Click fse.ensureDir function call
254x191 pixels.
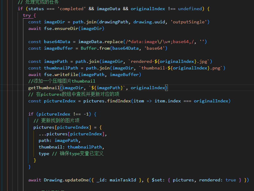(61, 28)
